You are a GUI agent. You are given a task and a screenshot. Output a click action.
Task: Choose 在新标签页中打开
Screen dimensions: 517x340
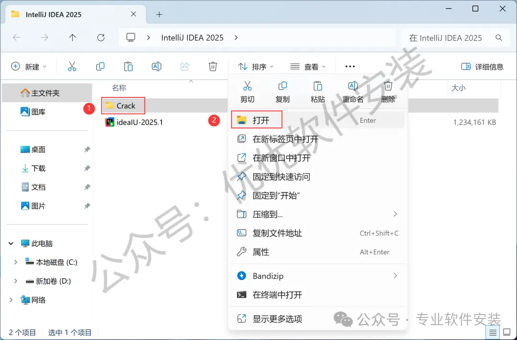click(317, 139)
